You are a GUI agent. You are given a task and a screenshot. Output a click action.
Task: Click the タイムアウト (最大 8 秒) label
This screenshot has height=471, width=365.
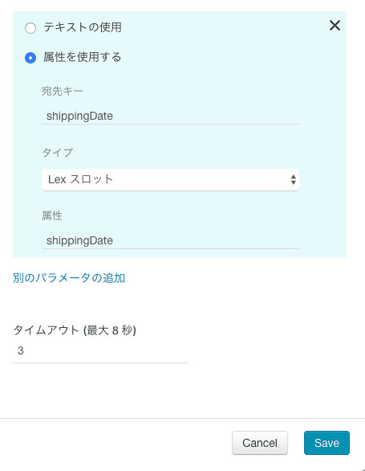[x=75, y=330]
